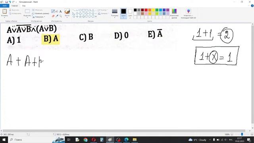This screenshot has height=143, width=254.
Task: Pick the yellow color swatch
Action: pos(153,10)
